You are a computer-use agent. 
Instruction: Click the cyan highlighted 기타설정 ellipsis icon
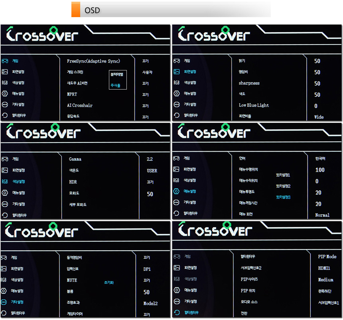[x=5, y=302]
